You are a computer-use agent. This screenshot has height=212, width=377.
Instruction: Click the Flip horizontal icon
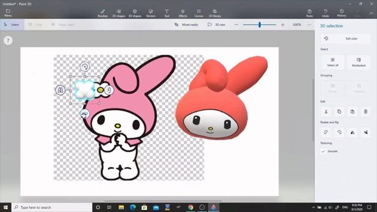[352, 132]
